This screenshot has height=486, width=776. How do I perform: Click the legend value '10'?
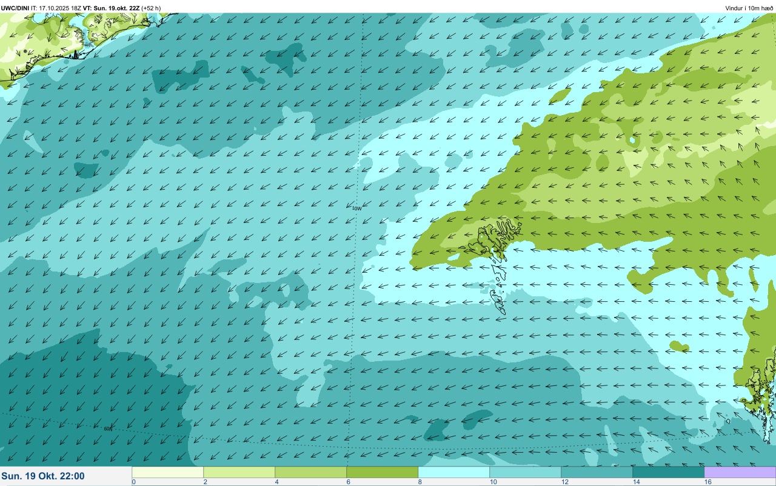[493, 482]
